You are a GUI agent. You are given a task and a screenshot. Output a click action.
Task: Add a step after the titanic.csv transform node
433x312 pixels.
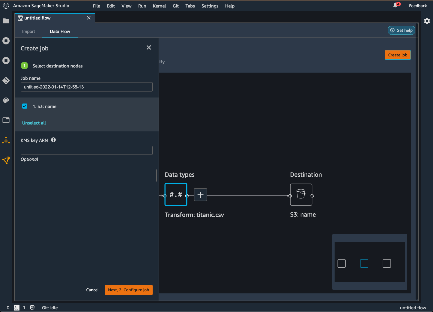[200, 195]
